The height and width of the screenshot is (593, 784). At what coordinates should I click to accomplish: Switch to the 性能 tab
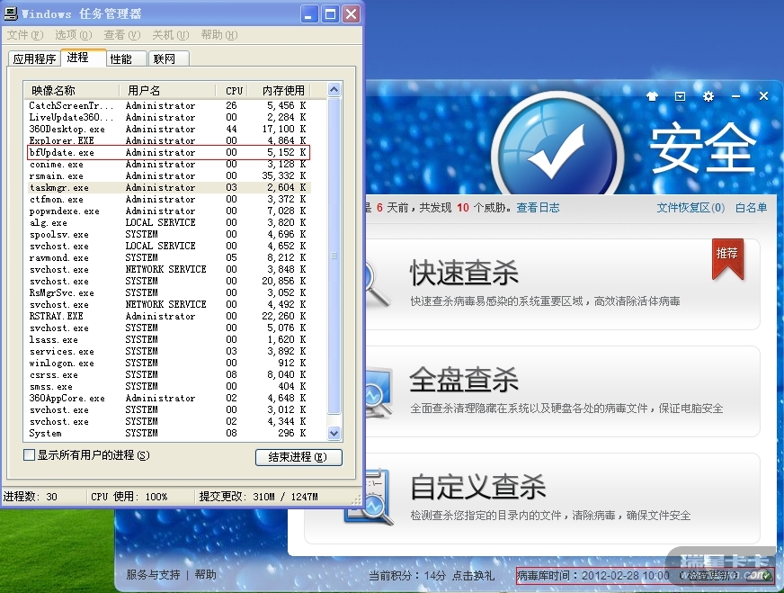click(127, 59)
